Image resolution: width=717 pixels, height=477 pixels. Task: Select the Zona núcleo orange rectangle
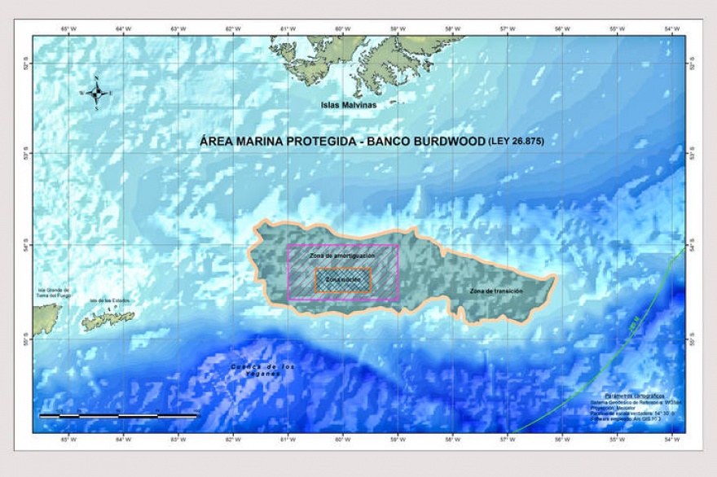(342, 280)
